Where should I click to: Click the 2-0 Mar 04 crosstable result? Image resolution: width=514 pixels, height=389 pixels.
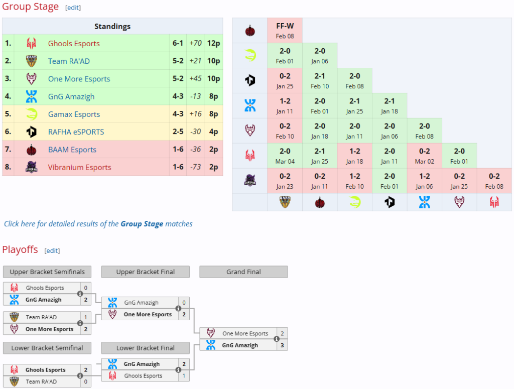[285, 156]
